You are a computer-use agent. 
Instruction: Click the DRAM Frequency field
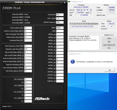click(60, 22)
